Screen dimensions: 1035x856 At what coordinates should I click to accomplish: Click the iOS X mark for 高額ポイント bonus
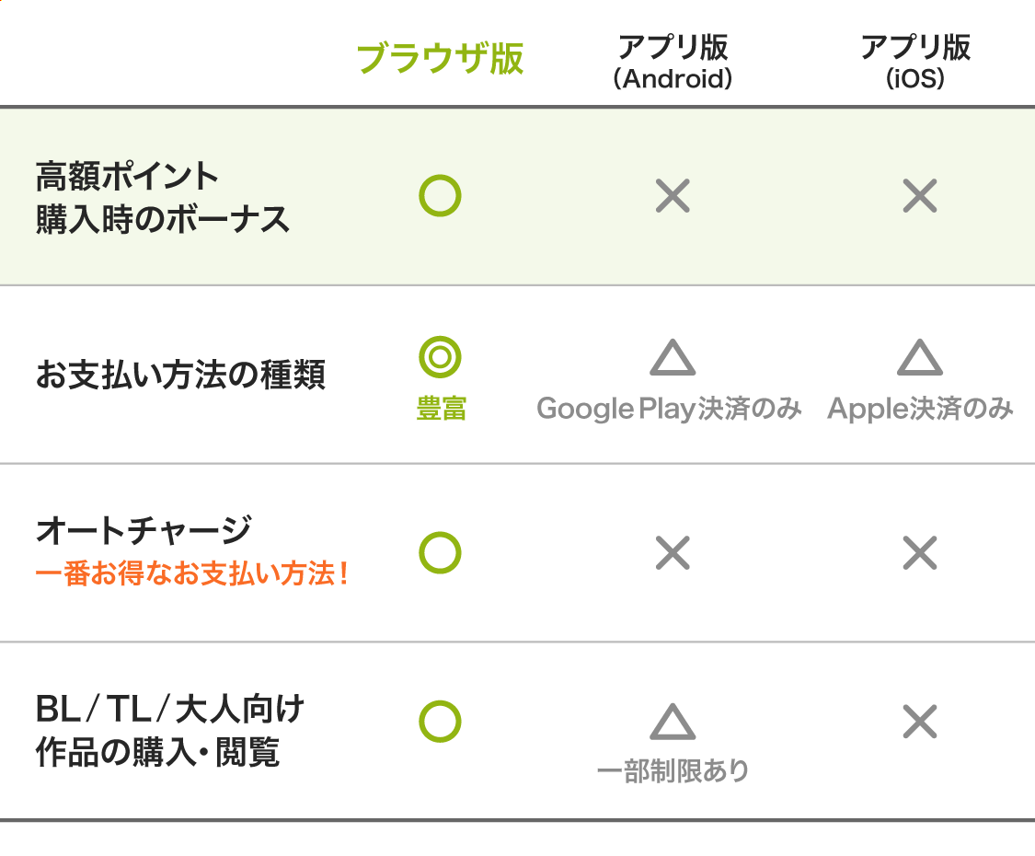pos(919,196)
